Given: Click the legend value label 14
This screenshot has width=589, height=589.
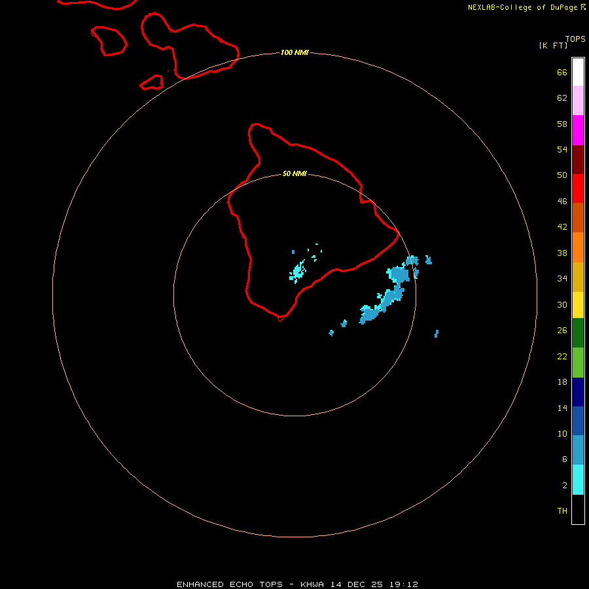Looking at the screenshot, I should [562, 408].
